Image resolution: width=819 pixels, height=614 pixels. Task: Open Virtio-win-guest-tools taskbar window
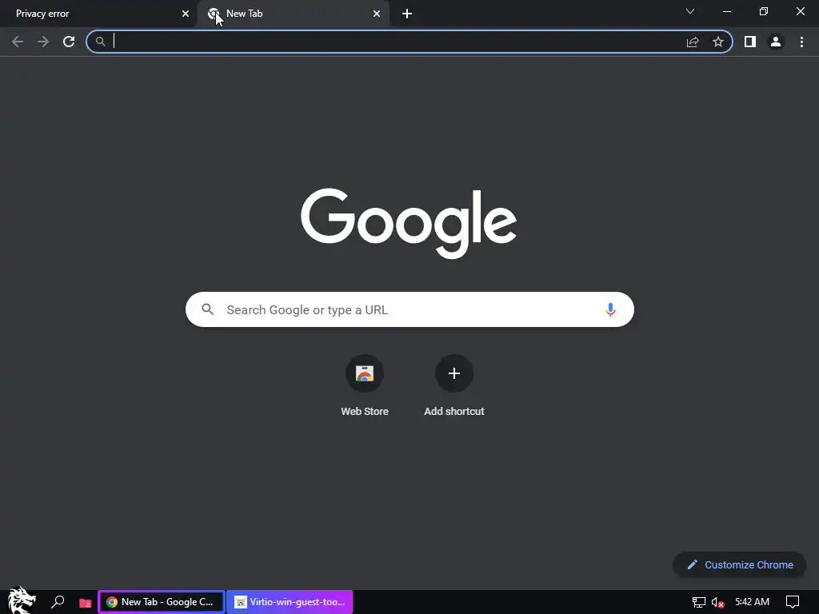290,602
